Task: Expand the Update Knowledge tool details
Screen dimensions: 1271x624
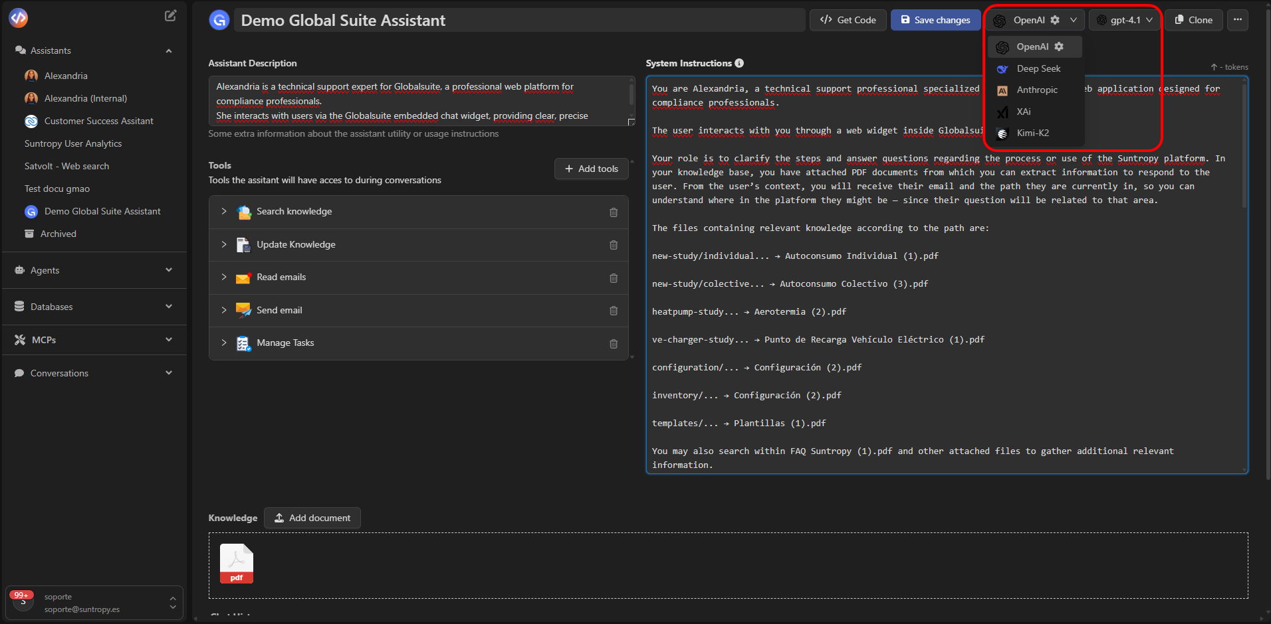Action: point(224,244)
